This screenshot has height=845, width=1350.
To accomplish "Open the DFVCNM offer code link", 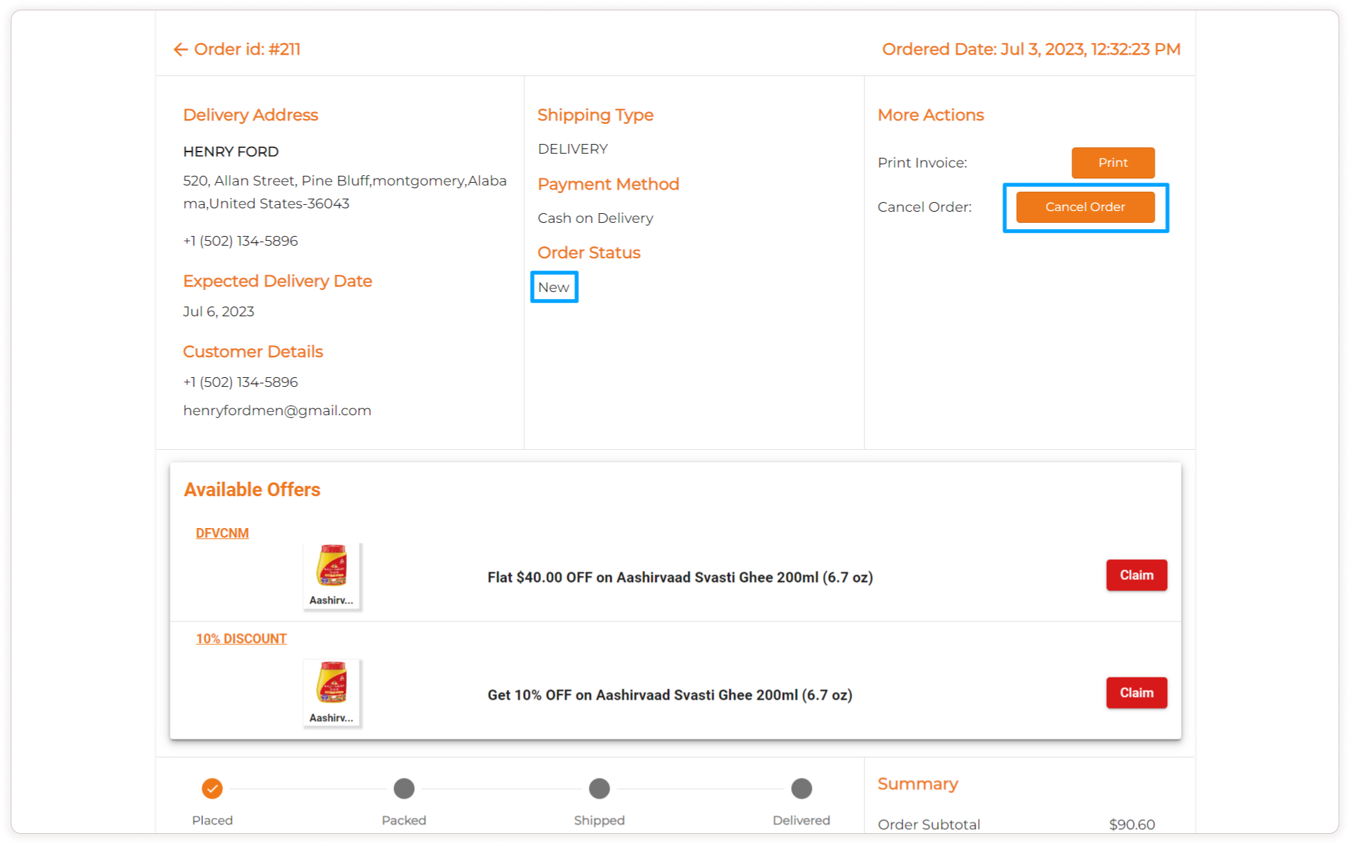I will [x=222, y=533].
